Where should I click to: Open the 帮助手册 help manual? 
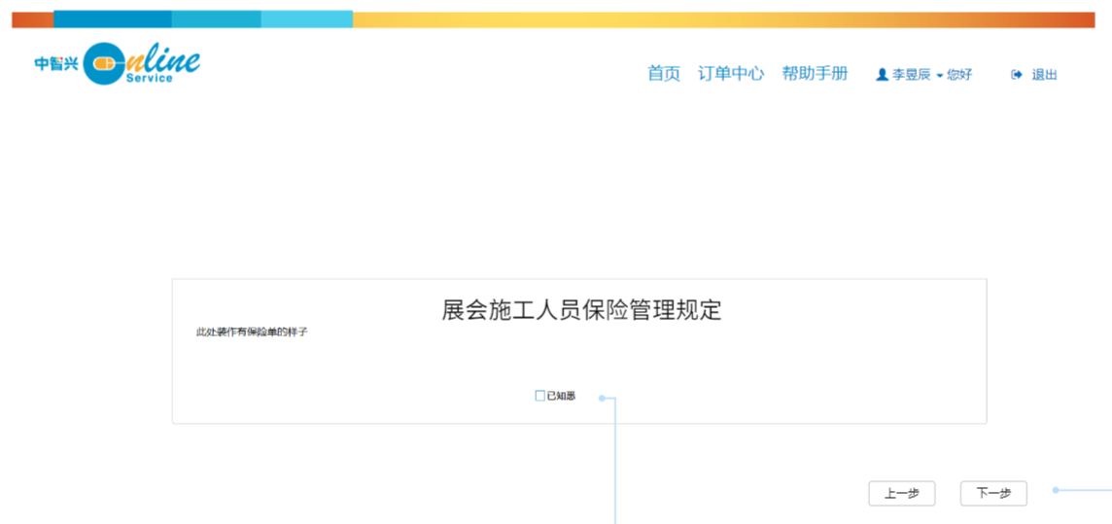815,74
